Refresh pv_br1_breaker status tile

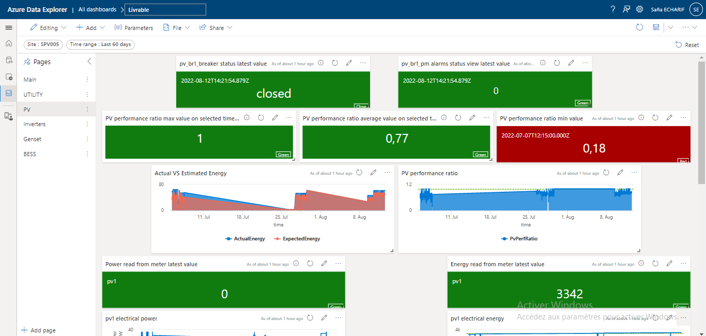point(335,63)
